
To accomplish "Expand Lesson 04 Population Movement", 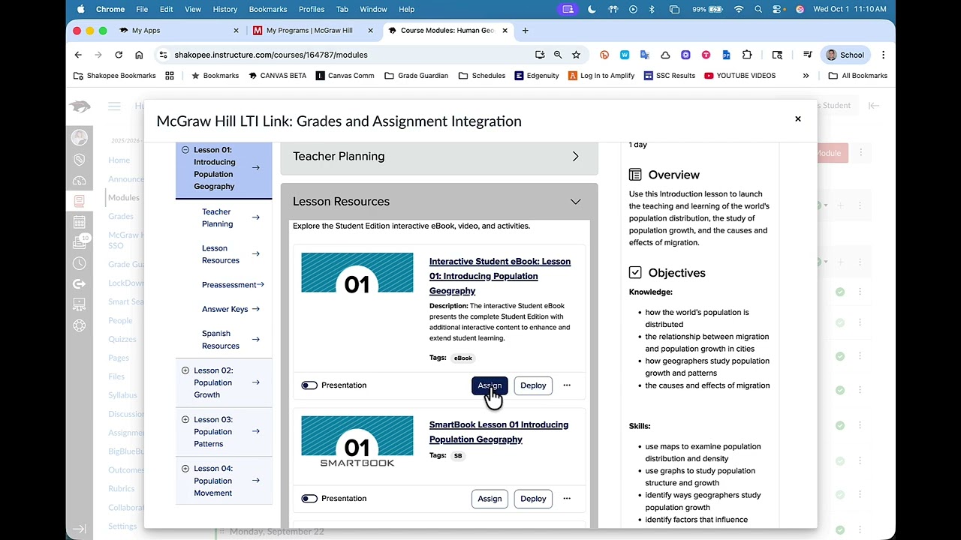I will [x=185, y=469].
